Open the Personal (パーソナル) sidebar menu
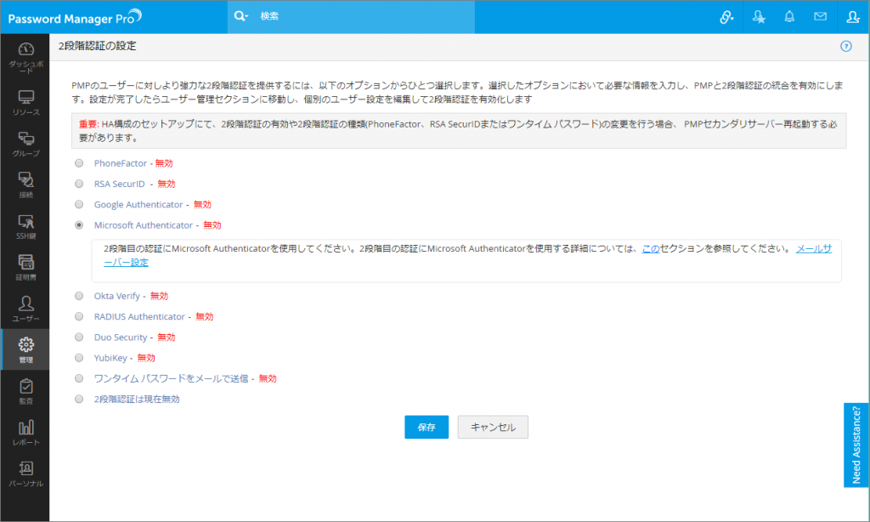Image resolution: width=870 pixels, height=522 pixels. pos(25,474)
